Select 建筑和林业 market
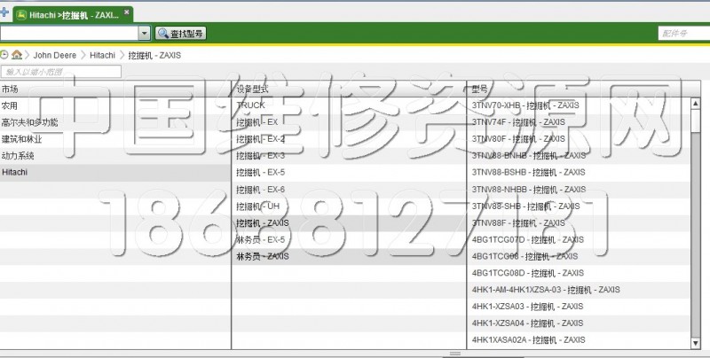 click(x=115, y=139)
